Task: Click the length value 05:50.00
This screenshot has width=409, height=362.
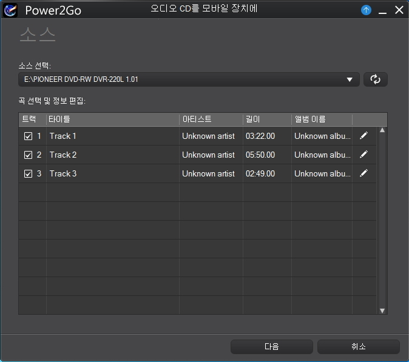Action: (x=260, y=155)
